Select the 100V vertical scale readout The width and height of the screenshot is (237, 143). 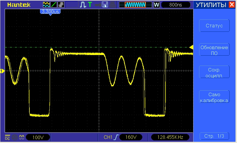(x=38, y=137)
